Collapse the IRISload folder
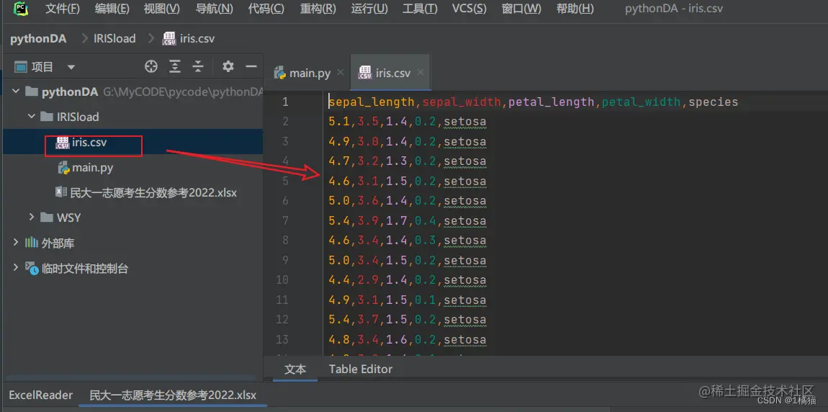The image size is (828, 412). click(31, 117)
